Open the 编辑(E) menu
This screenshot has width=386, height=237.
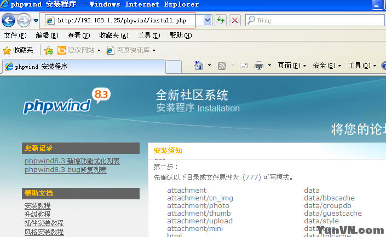tap(47, 35)
